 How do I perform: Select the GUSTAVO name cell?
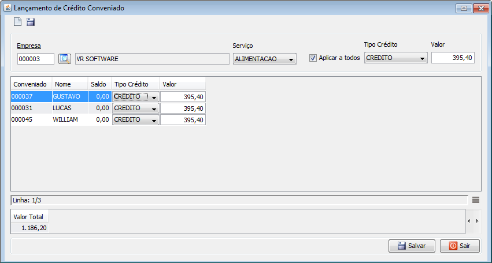coord(70,97)
